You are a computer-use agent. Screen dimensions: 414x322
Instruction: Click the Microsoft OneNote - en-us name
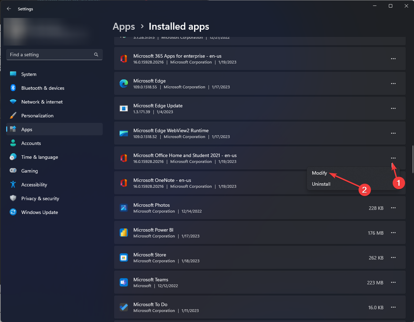(x=162, y=180)
